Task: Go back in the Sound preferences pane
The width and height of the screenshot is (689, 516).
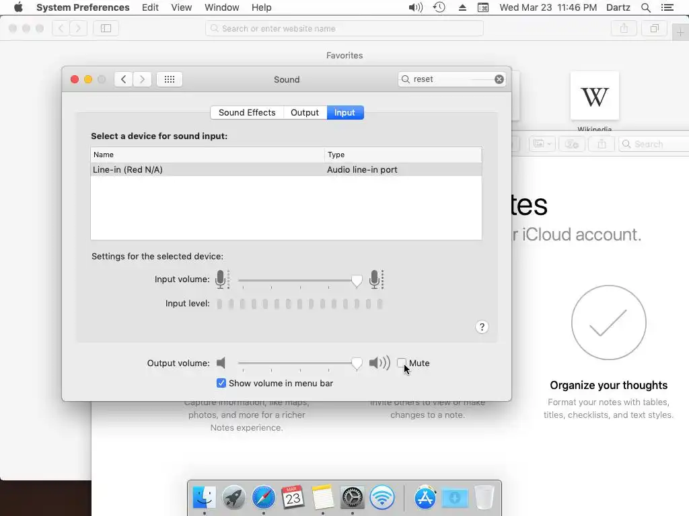Action: tap(124, 79)
